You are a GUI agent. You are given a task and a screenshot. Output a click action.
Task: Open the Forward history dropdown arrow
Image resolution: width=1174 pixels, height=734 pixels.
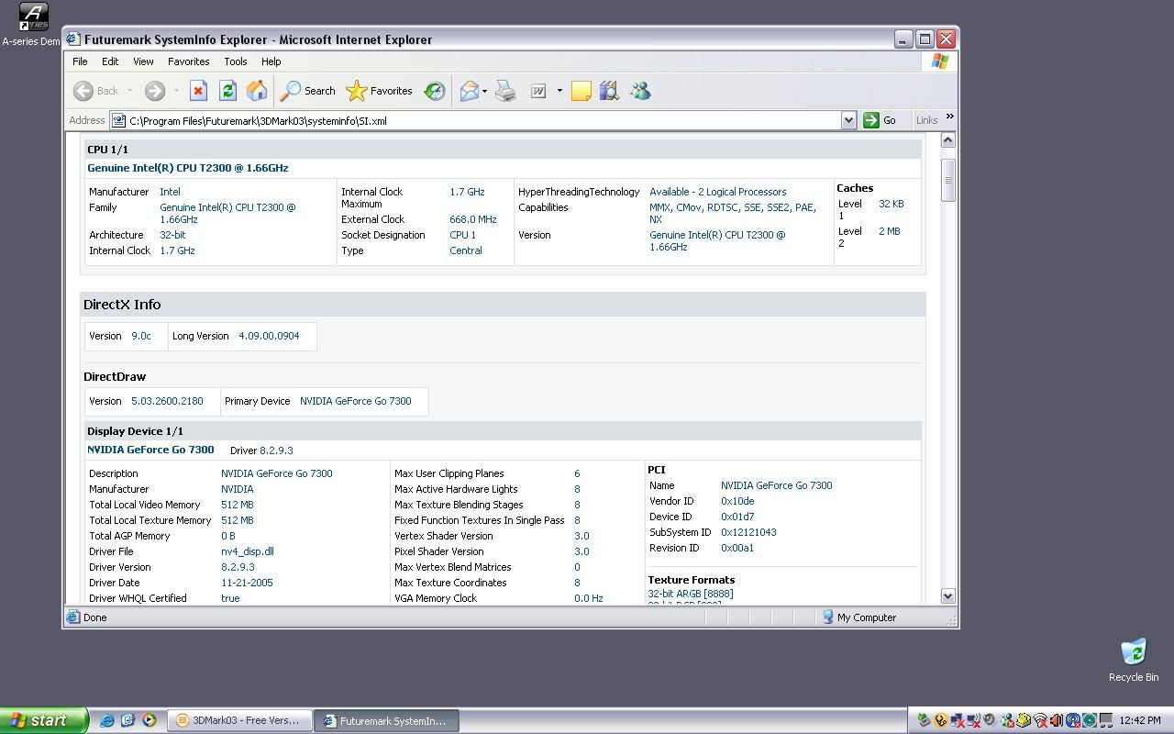(176, 91)
